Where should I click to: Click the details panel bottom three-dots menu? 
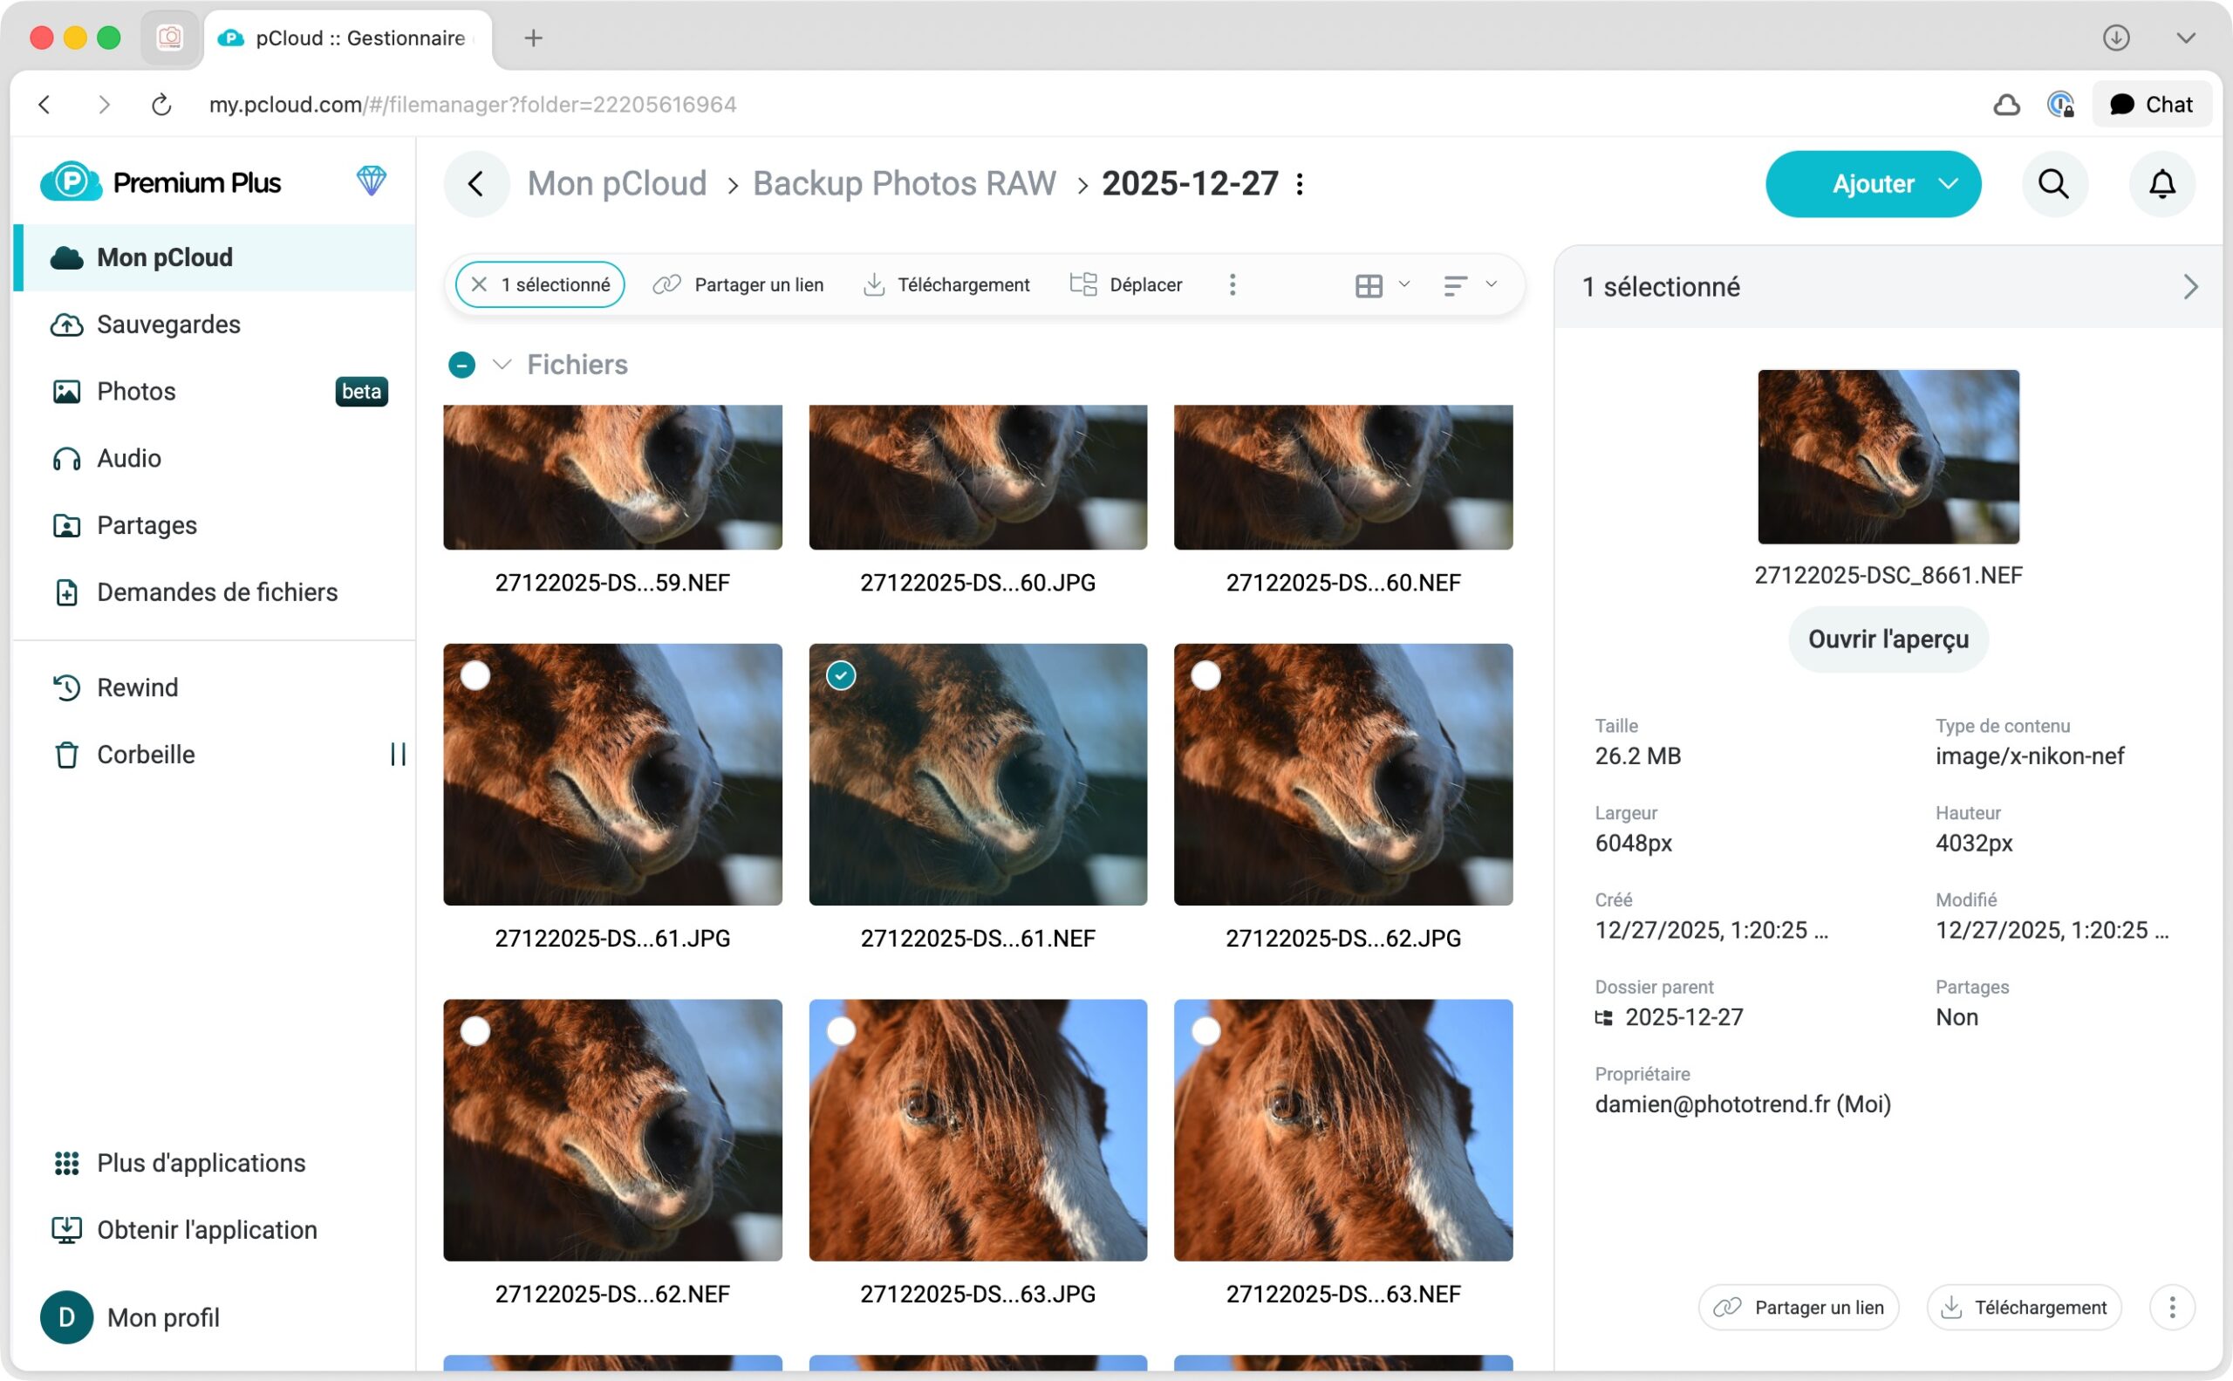[x=2172, y=1307]
